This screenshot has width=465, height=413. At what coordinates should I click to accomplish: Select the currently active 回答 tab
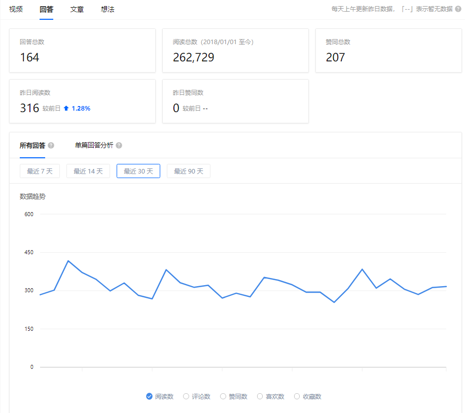tap(46, 9)
